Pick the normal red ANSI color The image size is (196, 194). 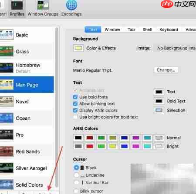pyautogui.click(x=90, y=138)
